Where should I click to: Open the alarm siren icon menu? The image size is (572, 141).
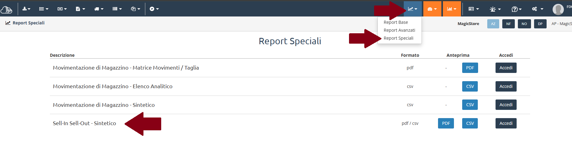[x=495, y=9]
